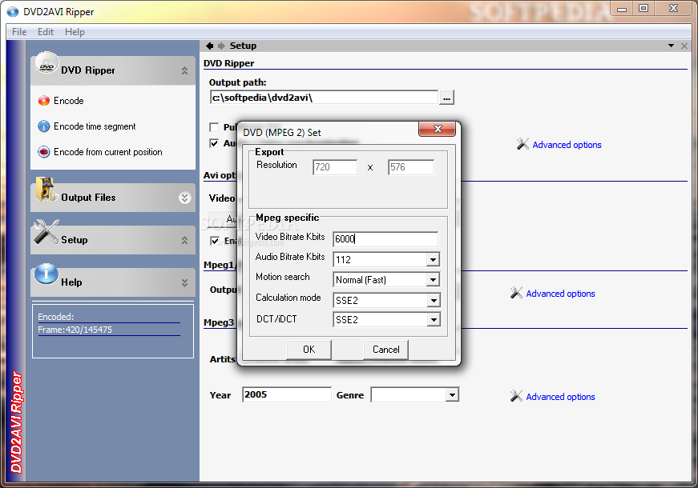Click the Resolution width field showing 720
This screenshot has height=488, width=698.
click(335, 167)
